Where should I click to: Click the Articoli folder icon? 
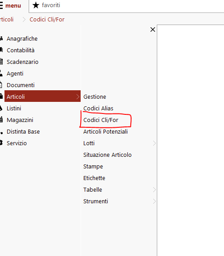1,96
